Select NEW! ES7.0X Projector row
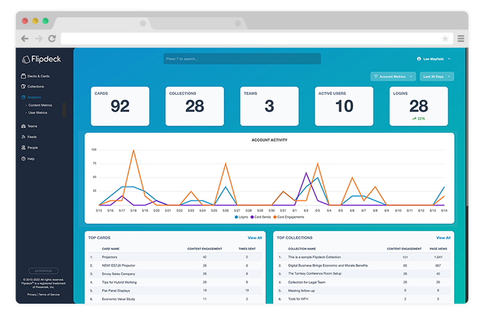This screenshot has width=483, height=319. click(175, 265)
